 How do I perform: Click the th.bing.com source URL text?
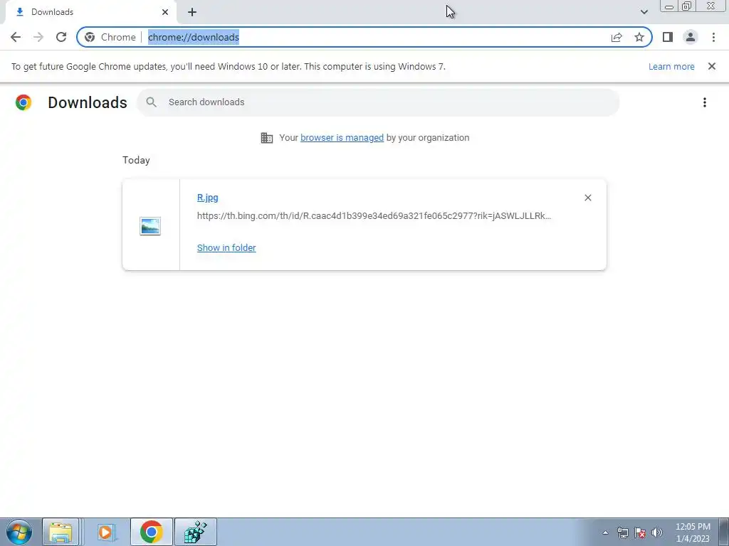[x=374, y=216]
